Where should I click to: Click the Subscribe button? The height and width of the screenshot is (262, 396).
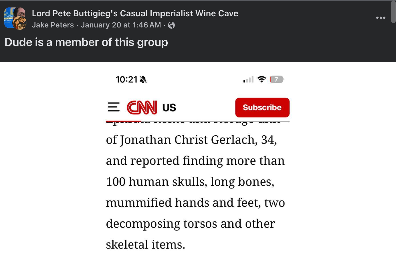(x=262, y=108)
